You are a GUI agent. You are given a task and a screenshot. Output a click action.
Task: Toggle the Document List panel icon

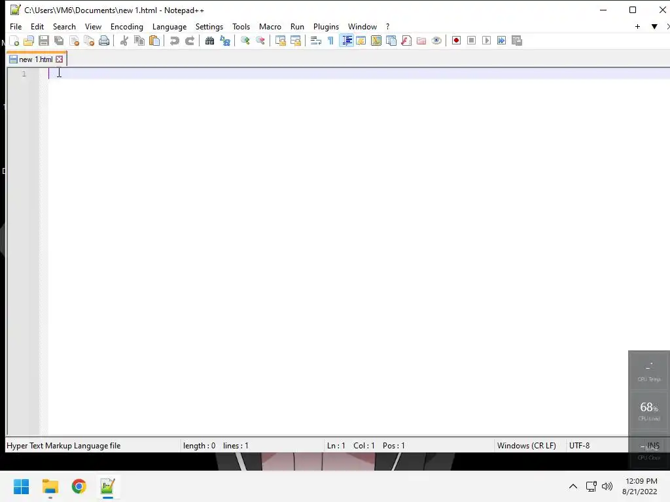pos(391,41)
